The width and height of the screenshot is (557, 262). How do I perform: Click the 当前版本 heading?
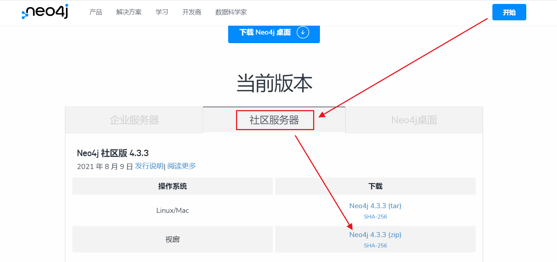pyautogui.click(x=274, y=84)
